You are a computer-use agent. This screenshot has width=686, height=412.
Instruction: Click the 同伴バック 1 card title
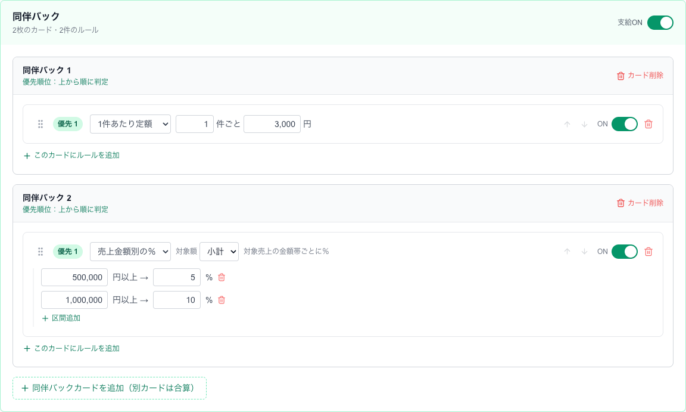tap(47, 70)
